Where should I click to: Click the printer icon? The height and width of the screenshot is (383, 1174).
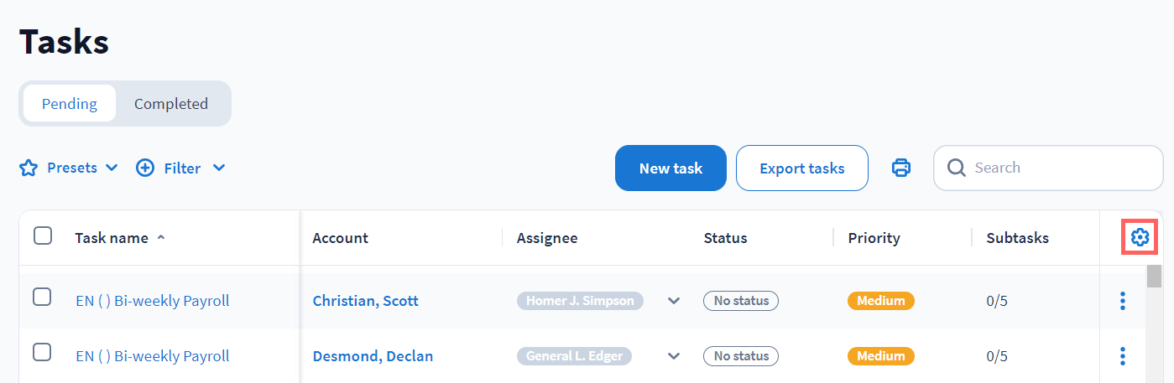[x=901, y=168]
